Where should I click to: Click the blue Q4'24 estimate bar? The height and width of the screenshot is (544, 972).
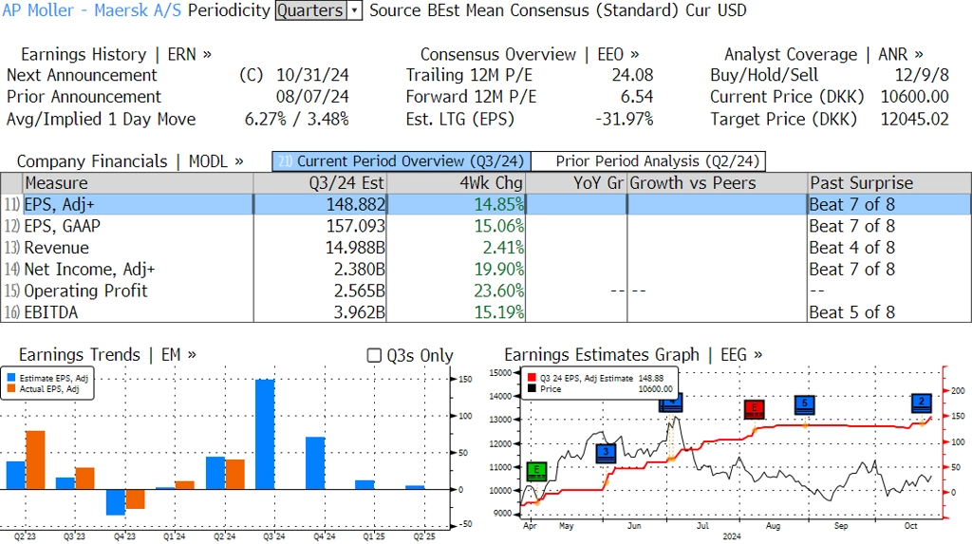click(315, 463)
